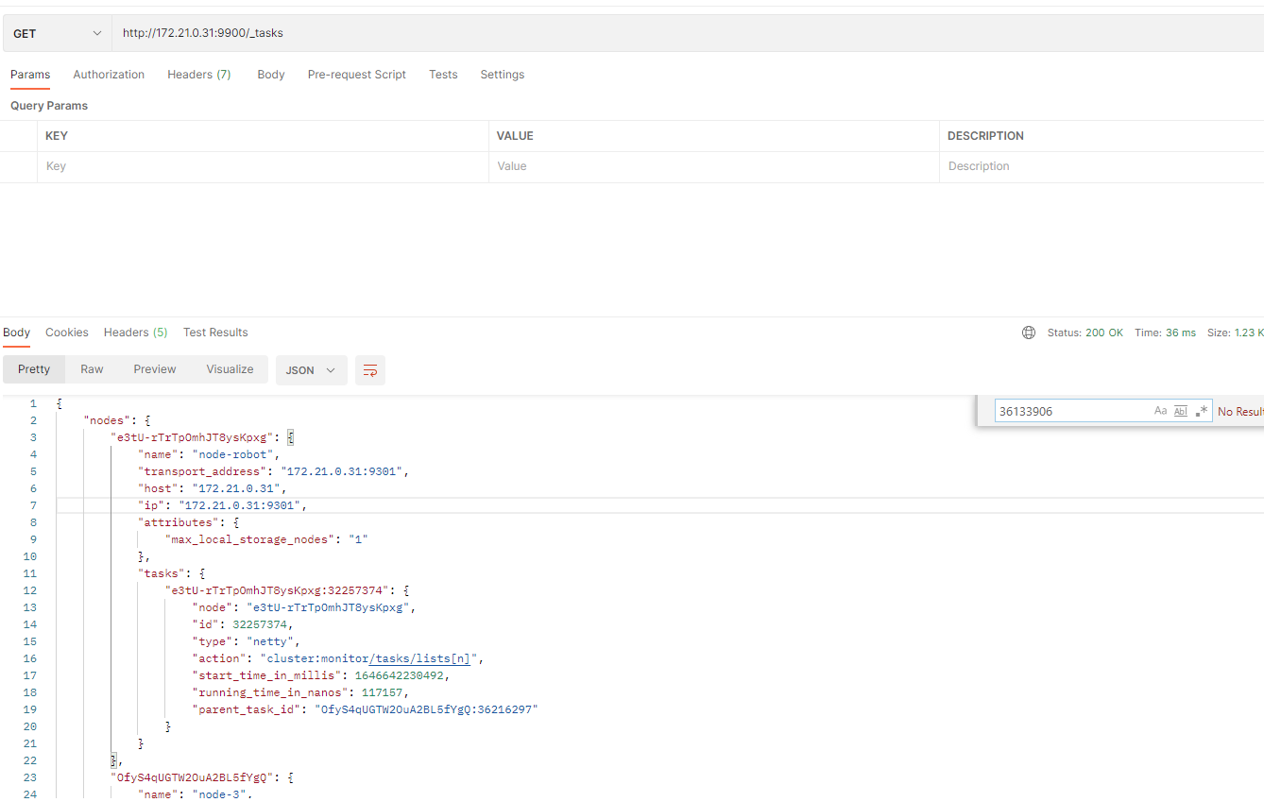Switch to the Params tab
Viewport: 1264px width, 802px height.
(x=30, y=75)
